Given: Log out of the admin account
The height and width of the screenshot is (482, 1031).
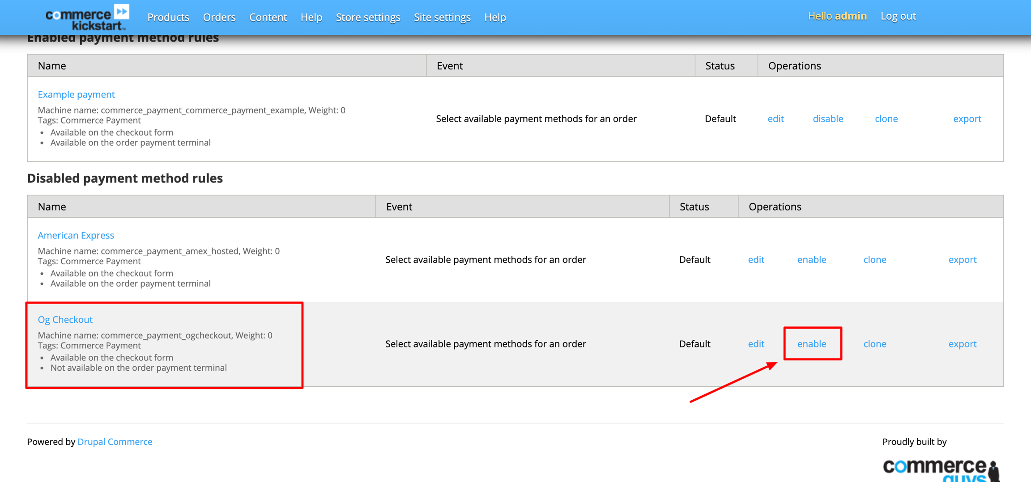Looking at the screenshot, I should click(x=898, y=16).
